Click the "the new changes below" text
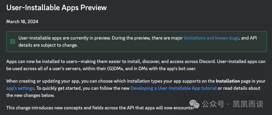Screen dimensions: 272x115 [30, 95]
